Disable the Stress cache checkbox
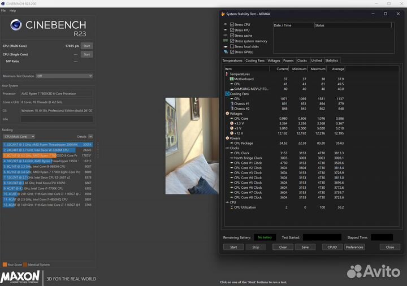This screenshot has height=286, width=407. point(232,35)
